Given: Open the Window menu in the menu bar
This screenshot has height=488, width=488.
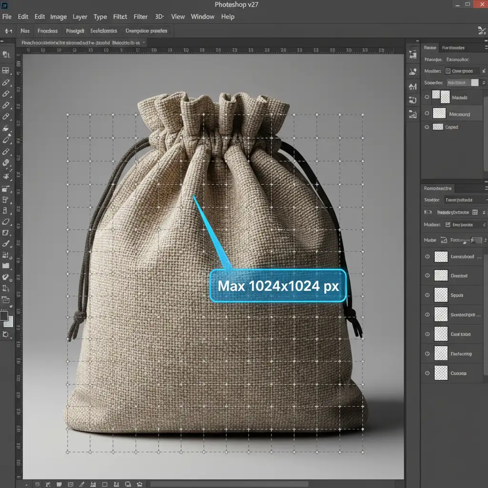Looking at the screenshot, I should tap(203, 17).
